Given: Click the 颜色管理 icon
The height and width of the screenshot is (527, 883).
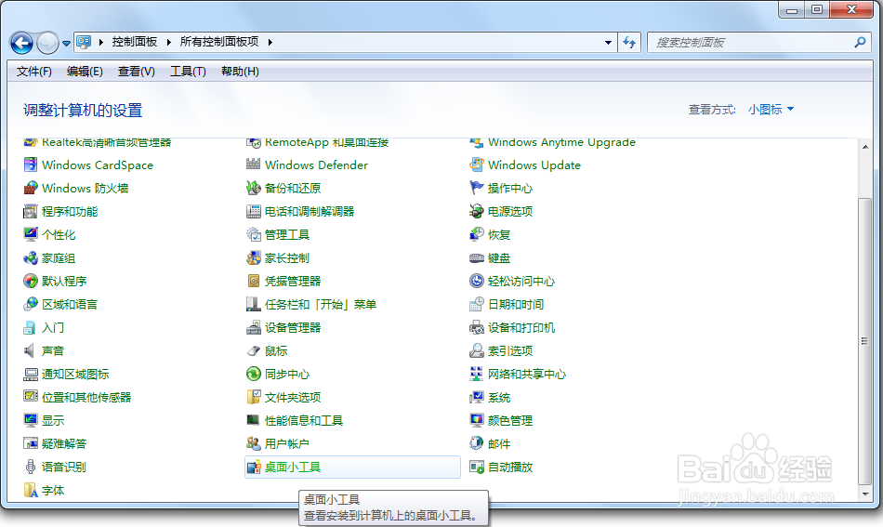Looking at the screenshot, I should pos(477,421).
